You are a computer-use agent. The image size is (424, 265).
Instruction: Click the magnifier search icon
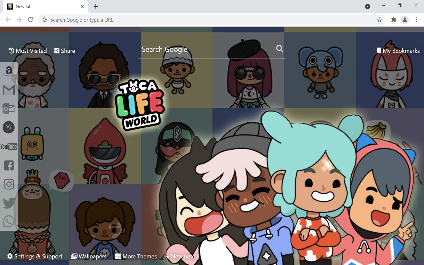click(x=280, y=49)
